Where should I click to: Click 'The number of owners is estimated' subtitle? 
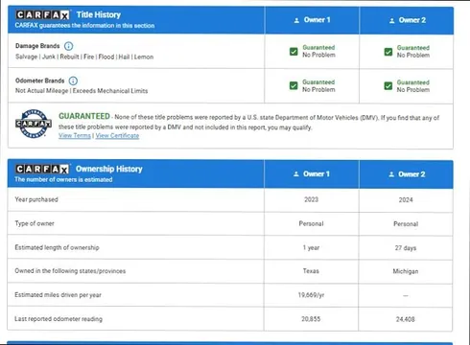pyautogui.click(x=63, y=179)
